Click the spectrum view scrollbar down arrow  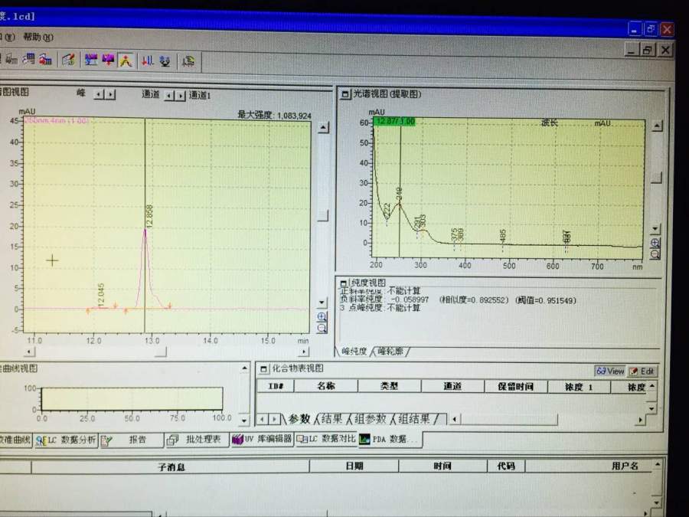pyautogui.click(x=655, y=228)
